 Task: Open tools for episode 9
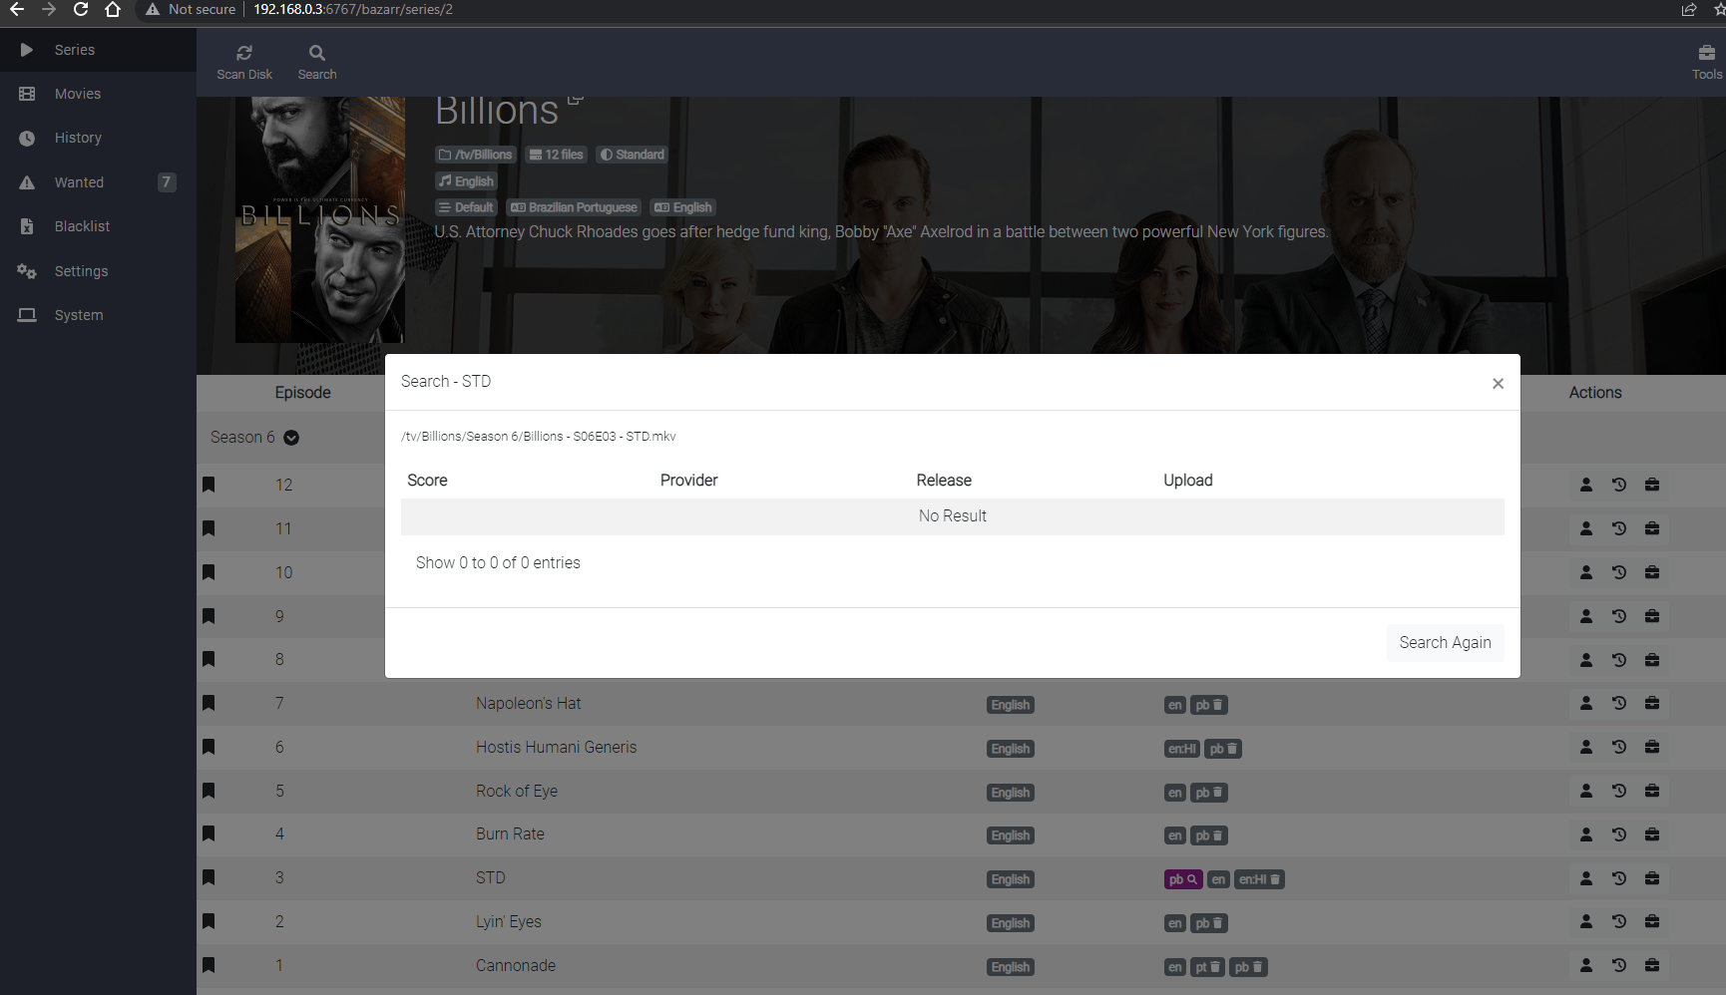1652,616
